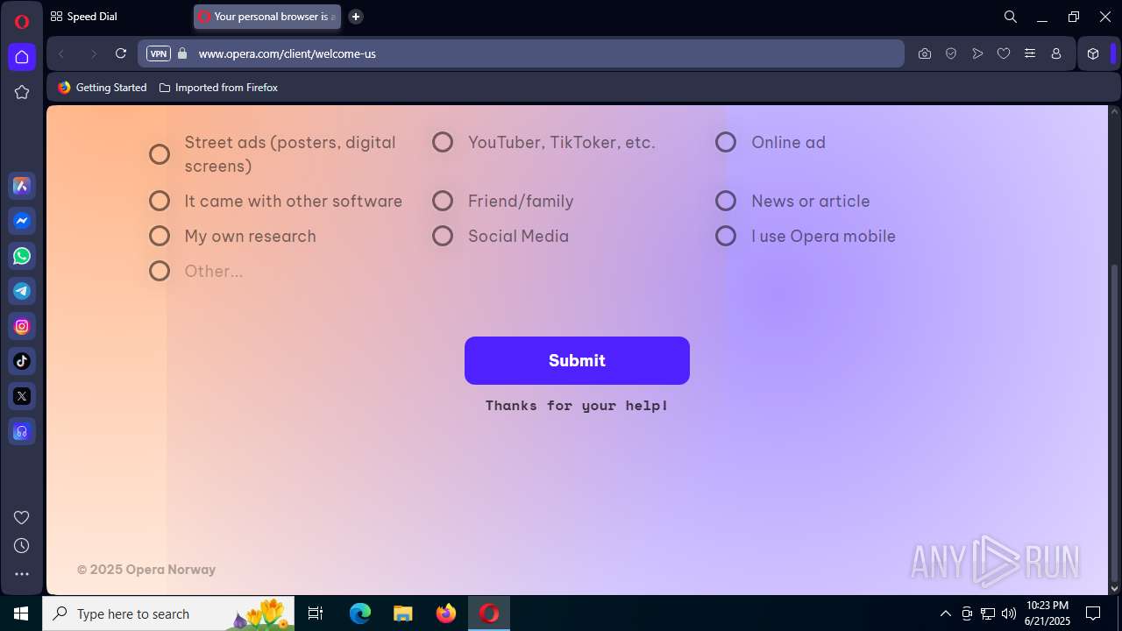Click the Windows Start button
Screen dimensions: 1122x631
click(21, 613)
